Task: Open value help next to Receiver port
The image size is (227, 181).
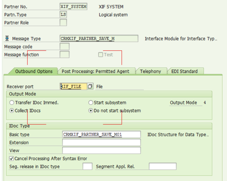Action: 90,86
